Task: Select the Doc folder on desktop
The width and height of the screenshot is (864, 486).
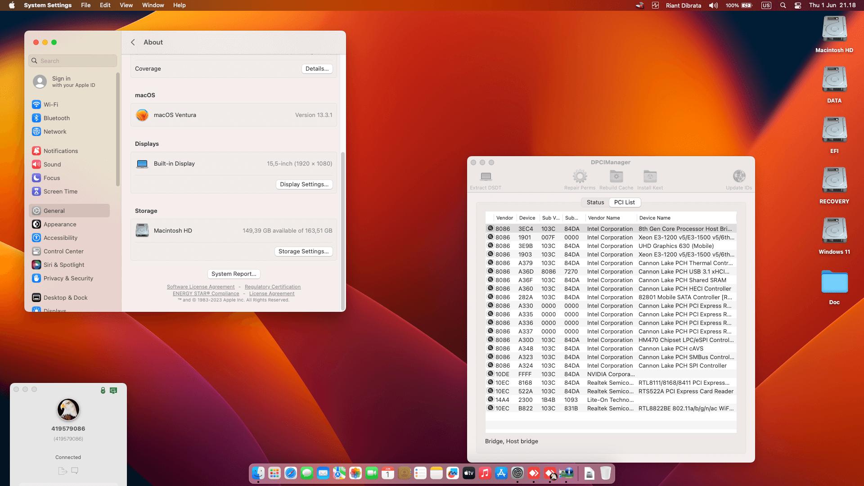Action: (834, 288)
